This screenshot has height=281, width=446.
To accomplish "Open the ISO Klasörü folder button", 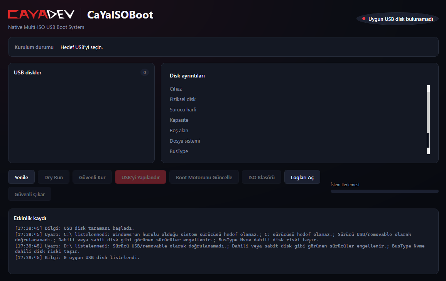I will (x=262, y=177).
